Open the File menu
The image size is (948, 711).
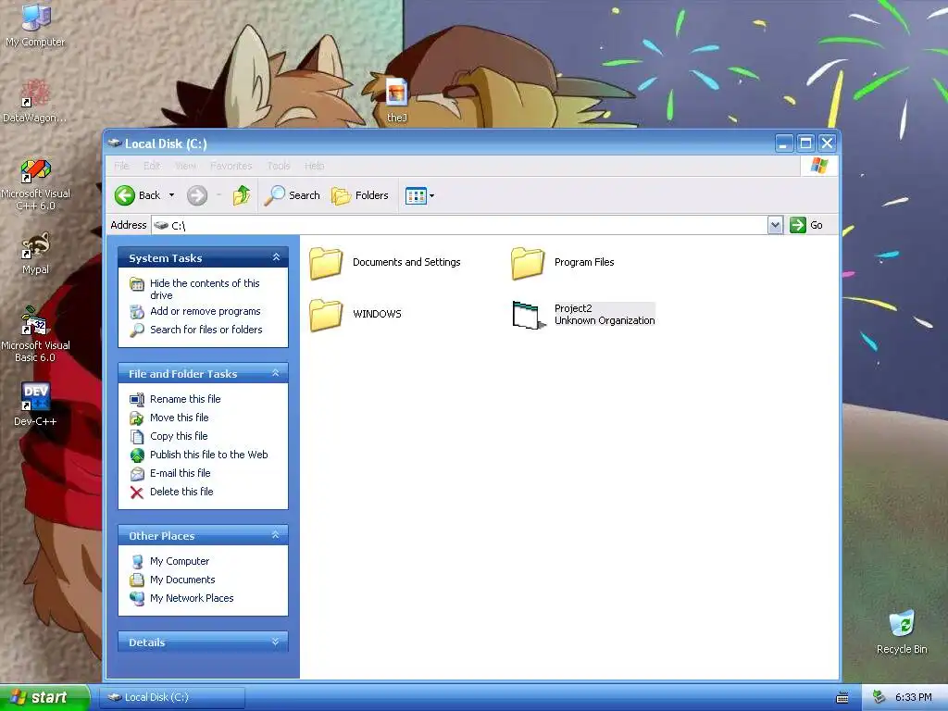pyautogui.click(x=121, y=166)
